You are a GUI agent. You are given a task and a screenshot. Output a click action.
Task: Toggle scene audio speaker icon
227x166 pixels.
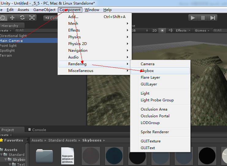tap(170, 30)
